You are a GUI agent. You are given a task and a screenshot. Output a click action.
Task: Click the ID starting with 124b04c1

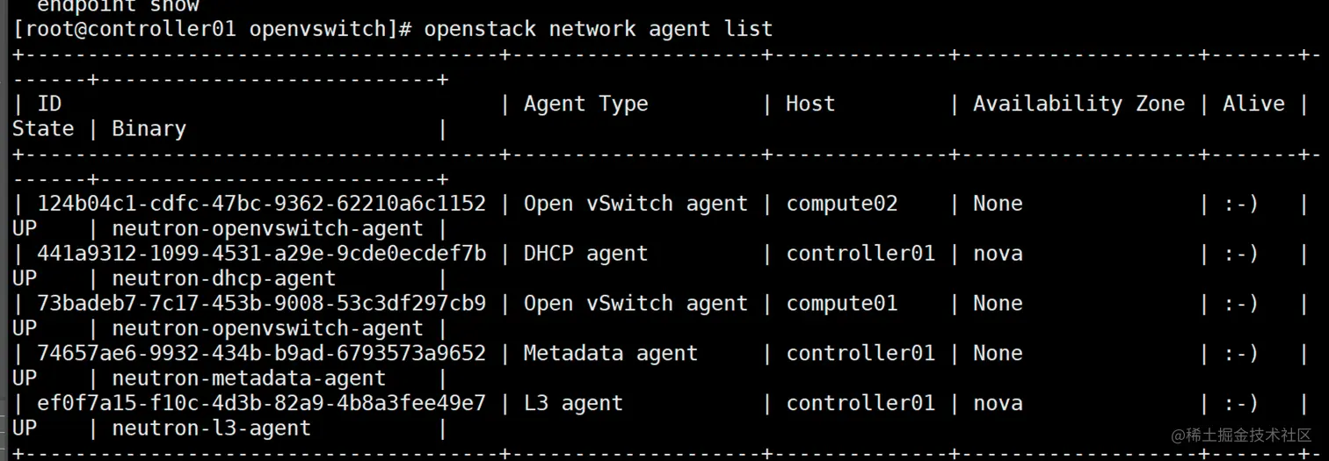coord(261,204)
